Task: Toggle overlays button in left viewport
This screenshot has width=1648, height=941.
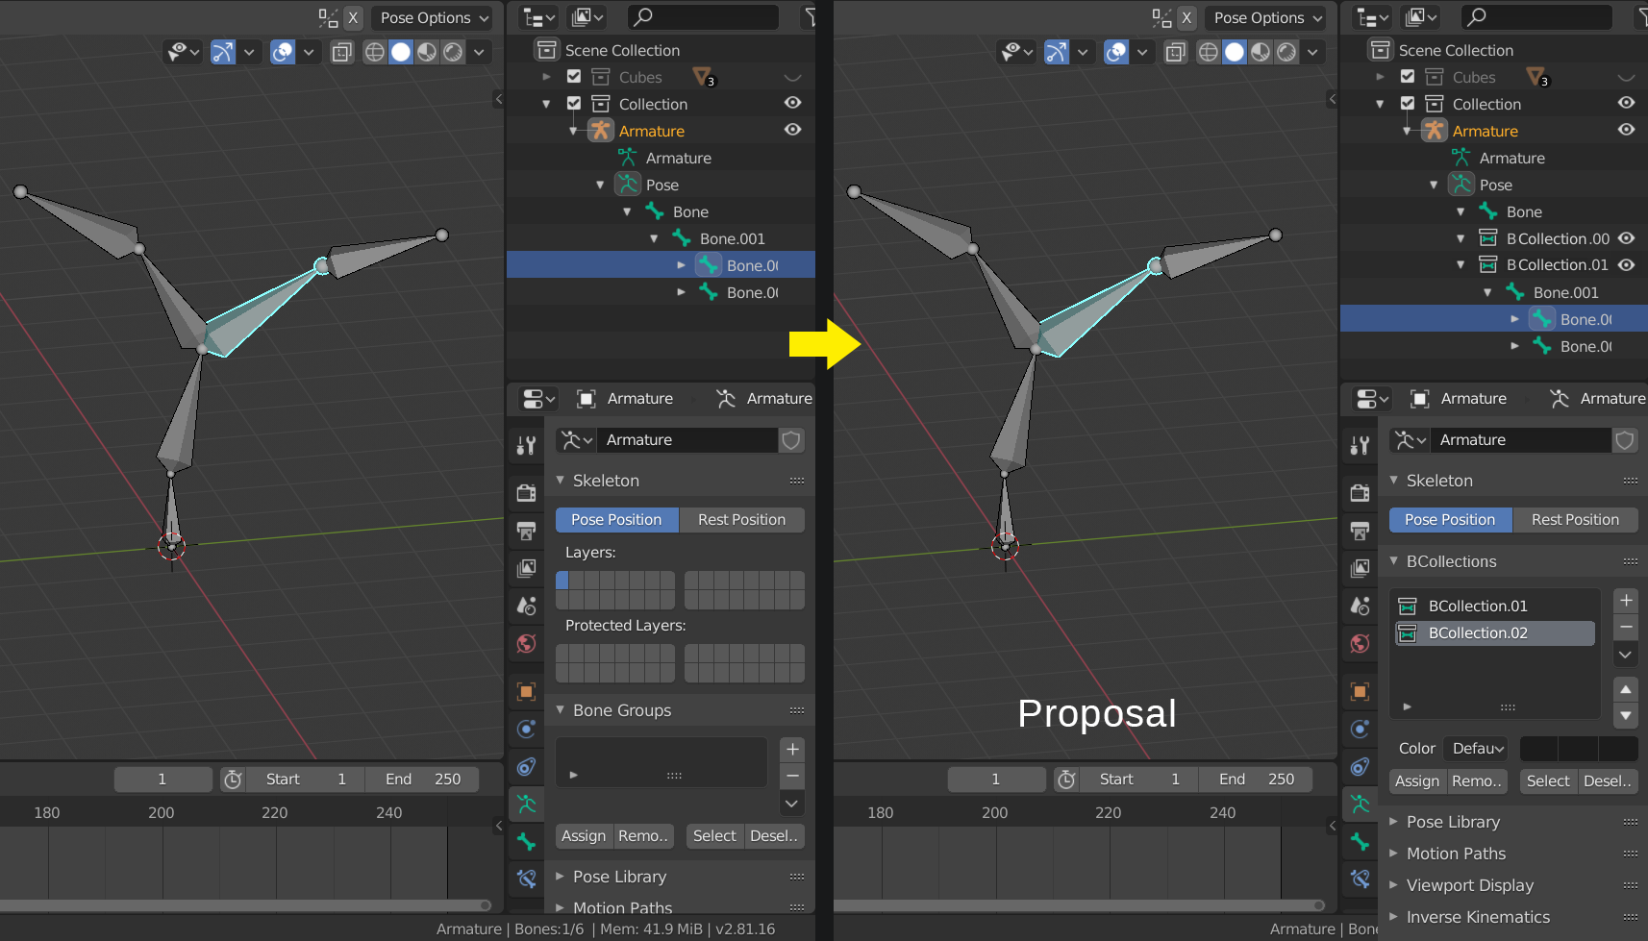Action: (283, 52)
